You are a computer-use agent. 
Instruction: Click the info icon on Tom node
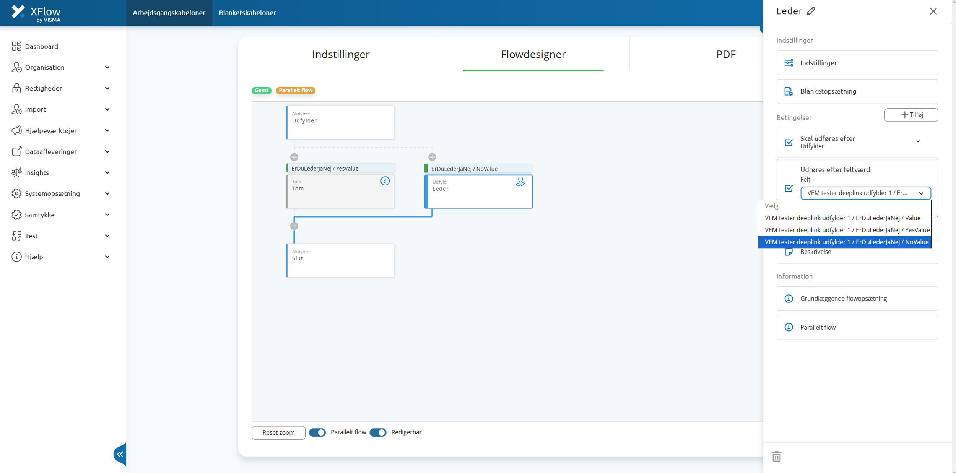coord(385,181)
